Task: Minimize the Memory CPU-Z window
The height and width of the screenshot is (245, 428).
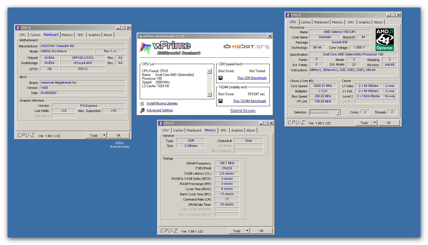Action: (261, 123)
